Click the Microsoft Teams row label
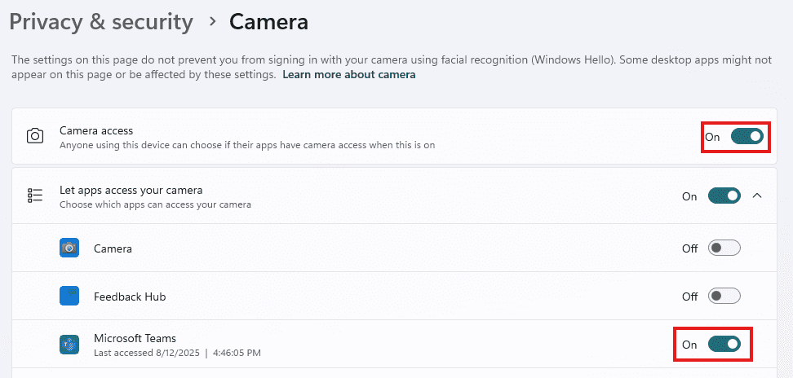 coord(135,338)
